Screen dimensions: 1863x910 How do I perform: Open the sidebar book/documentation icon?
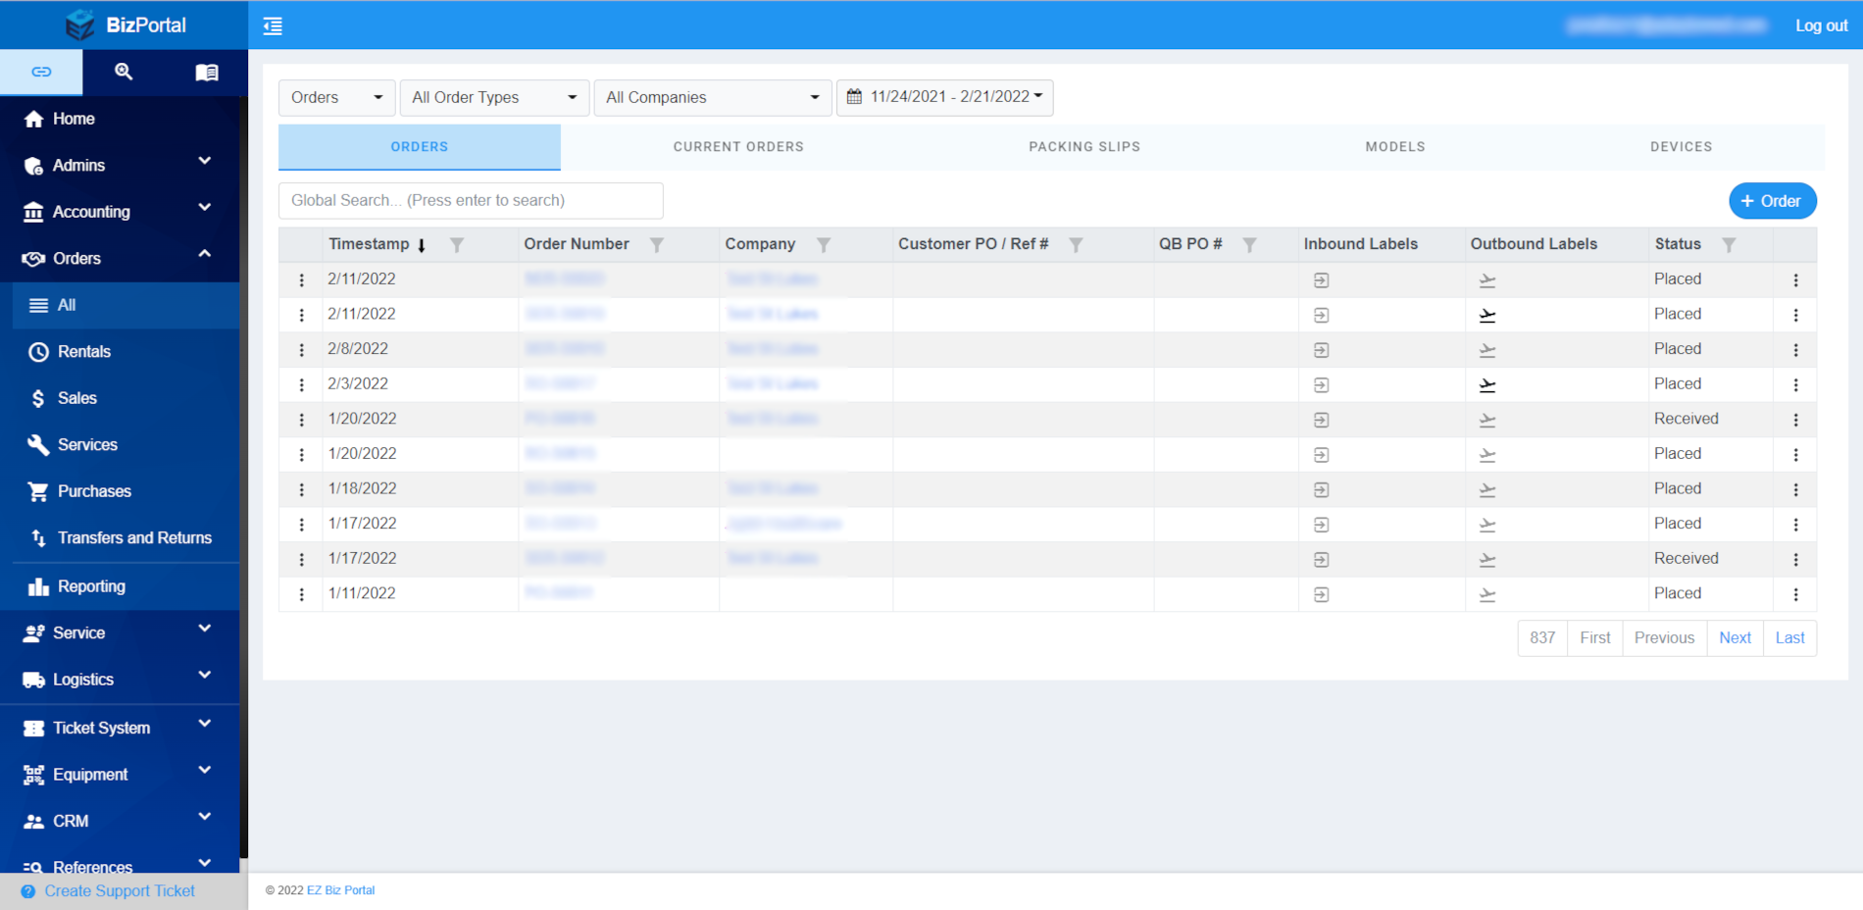coord(206,72)
